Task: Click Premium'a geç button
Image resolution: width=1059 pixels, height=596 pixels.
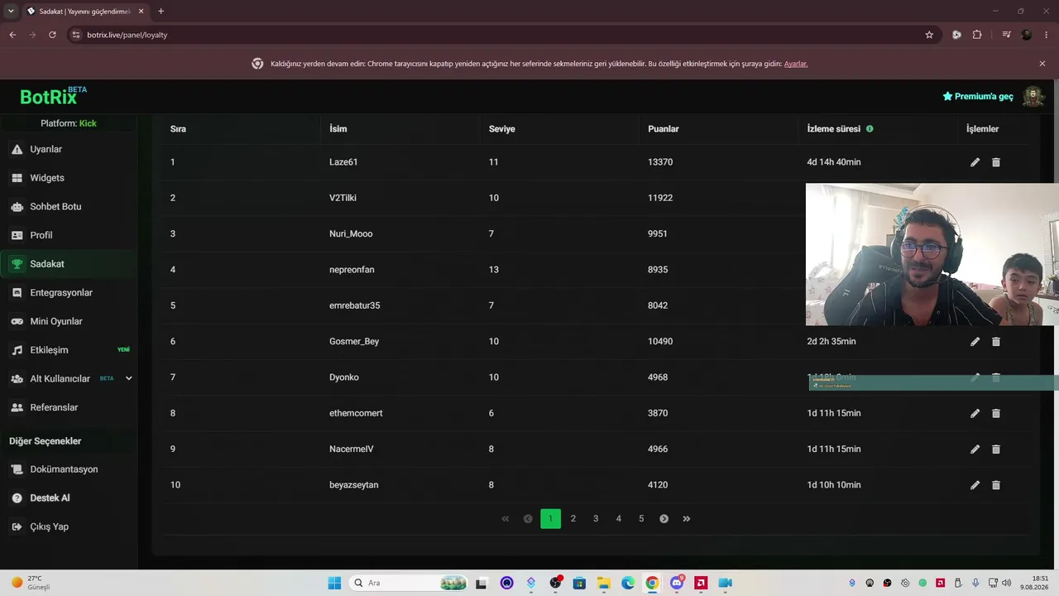Action: coord(978,96)
